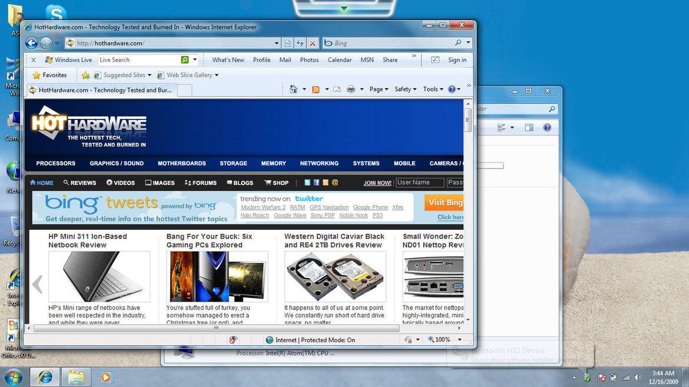Click the network signal tray icon

[626, 378]
